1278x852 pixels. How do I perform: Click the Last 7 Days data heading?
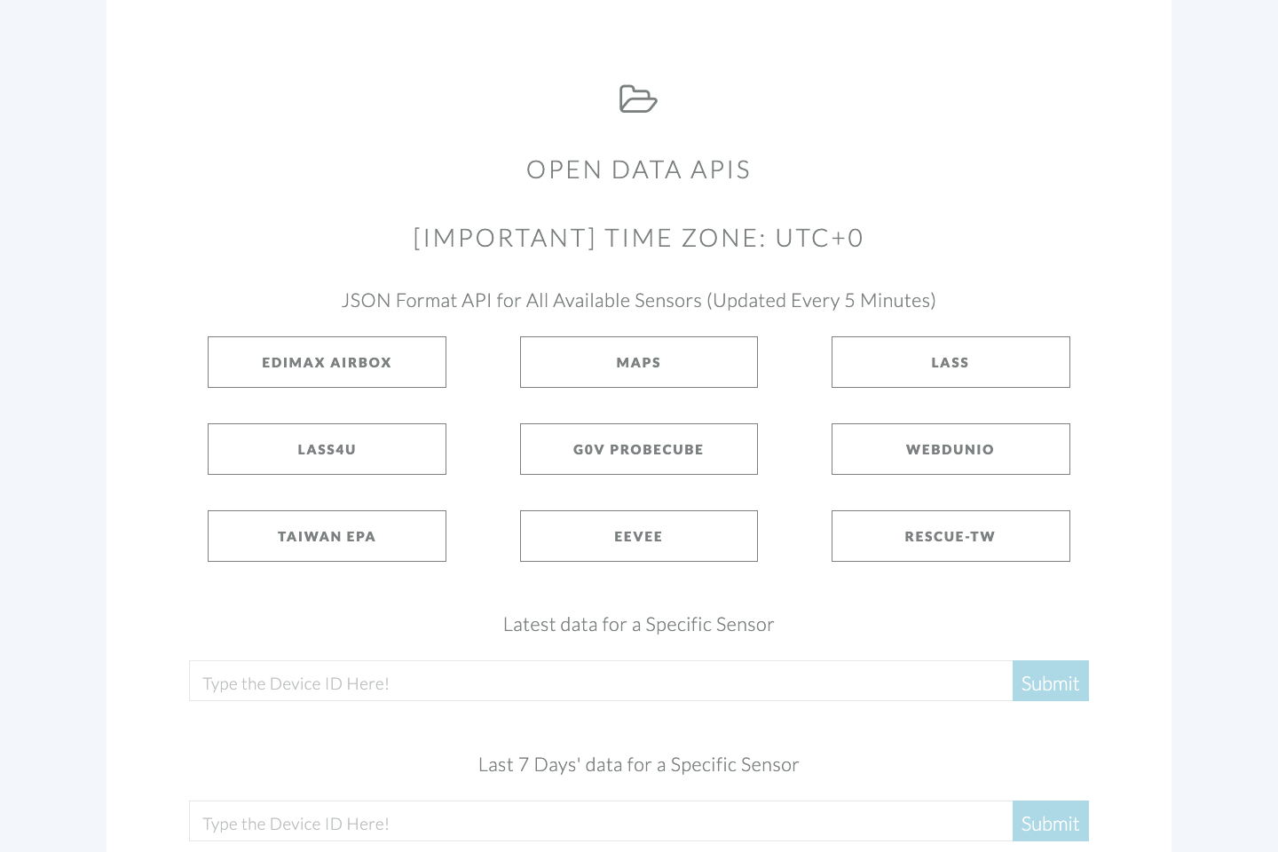[x=638, y=764]
